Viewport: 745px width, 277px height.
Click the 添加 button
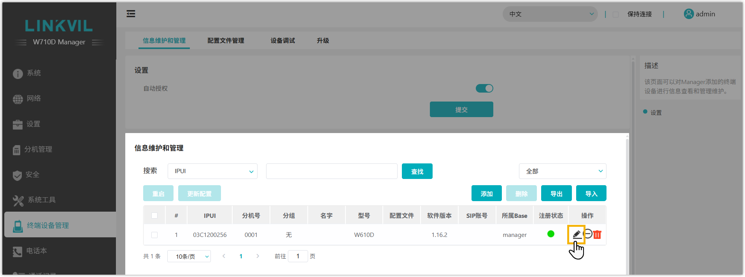tap(486, 193)
